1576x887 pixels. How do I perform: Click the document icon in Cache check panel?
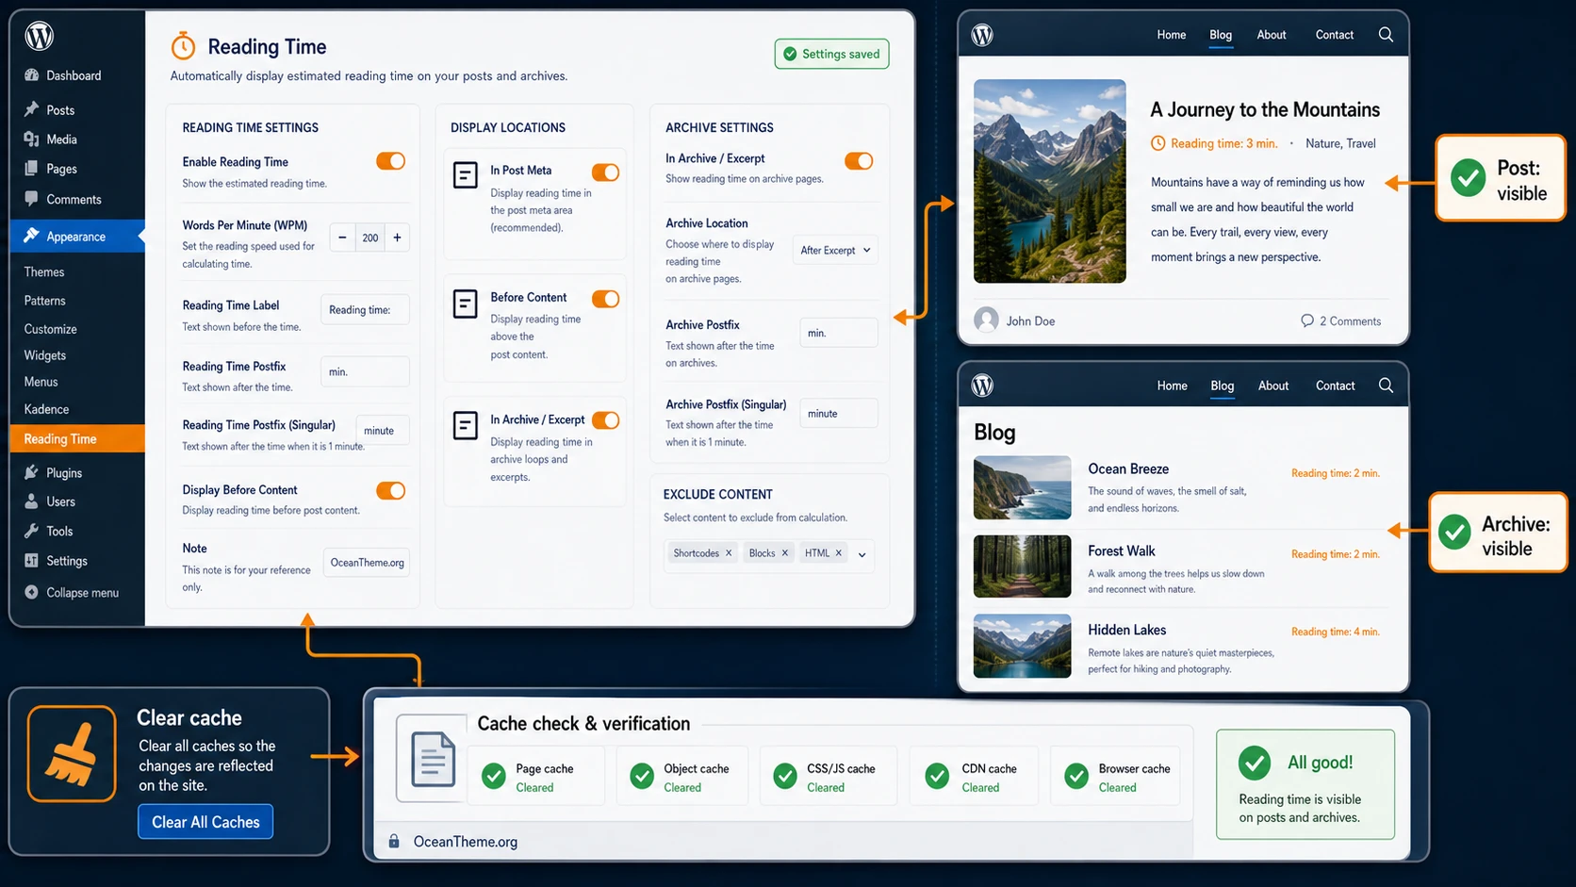433,758
